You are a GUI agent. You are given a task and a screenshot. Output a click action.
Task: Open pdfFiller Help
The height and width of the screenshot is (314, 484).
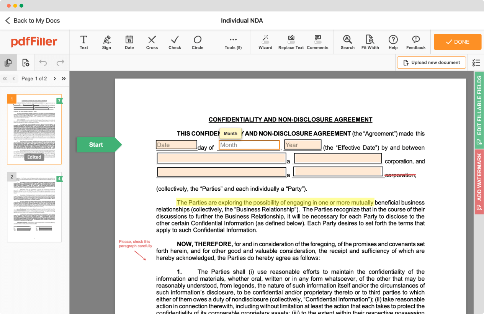click(393, 42)
